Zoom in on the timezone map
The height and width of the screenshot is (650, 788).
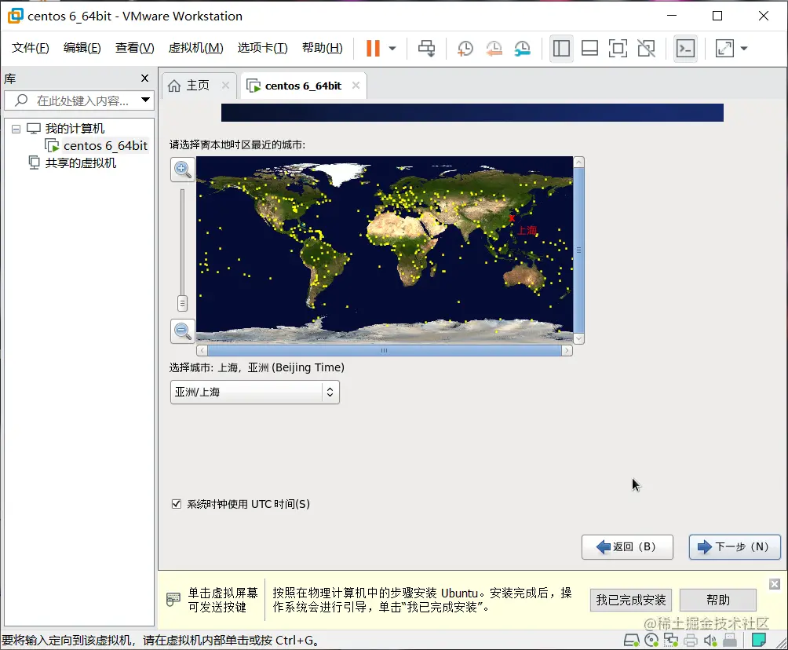point(182,170)
